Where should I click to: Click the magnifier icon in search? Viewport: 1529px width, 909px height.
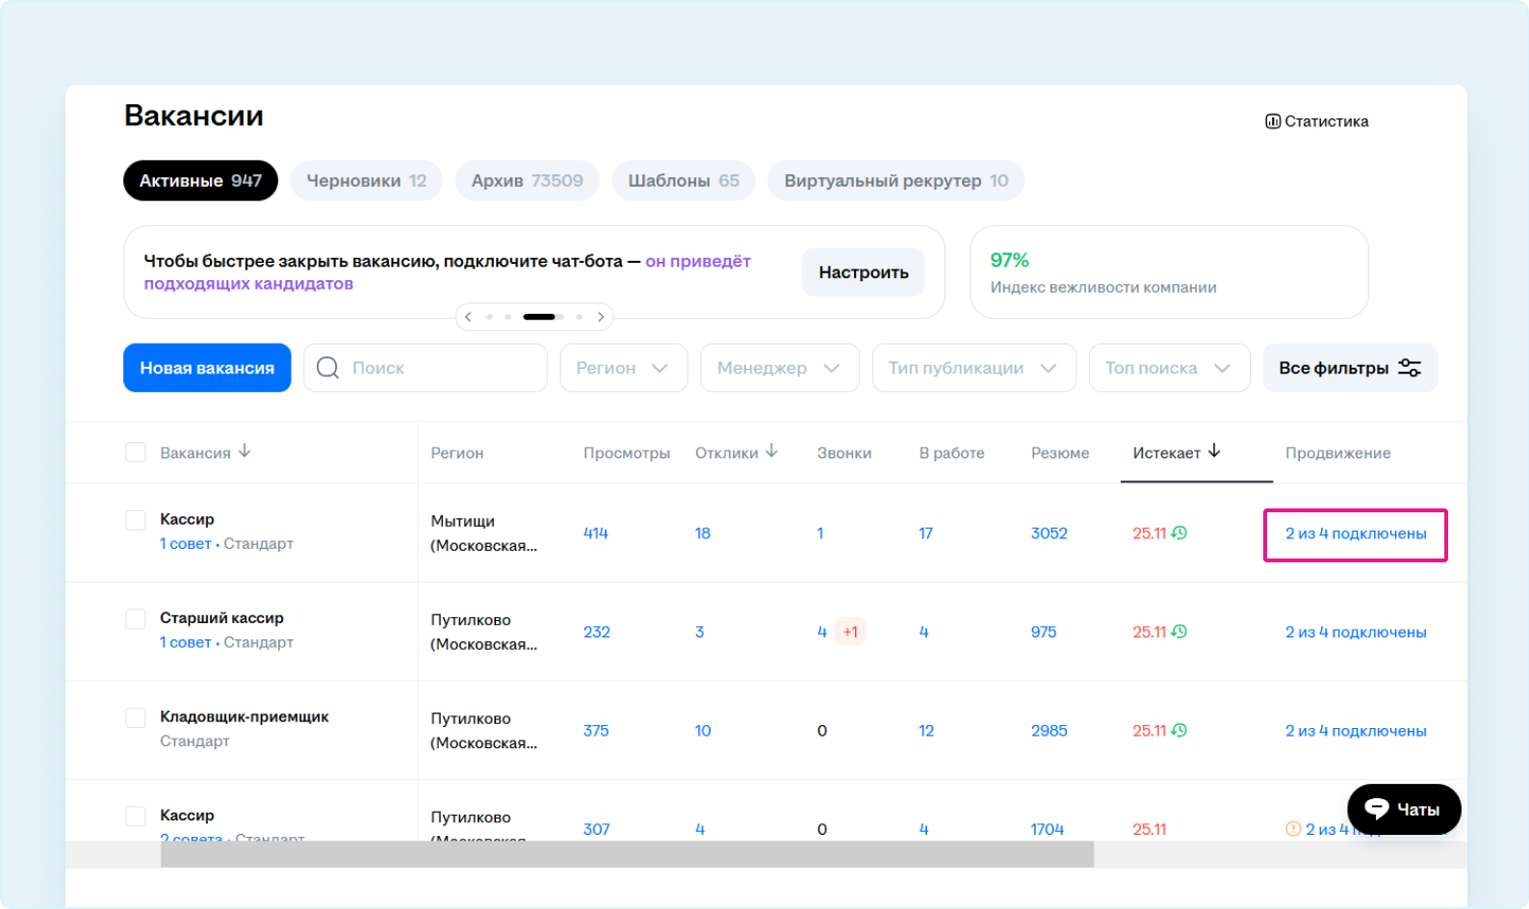point(327,368)
